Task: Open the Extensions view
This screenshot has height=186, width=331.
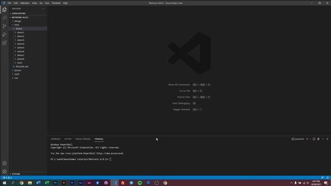Action: pos(5,43)
